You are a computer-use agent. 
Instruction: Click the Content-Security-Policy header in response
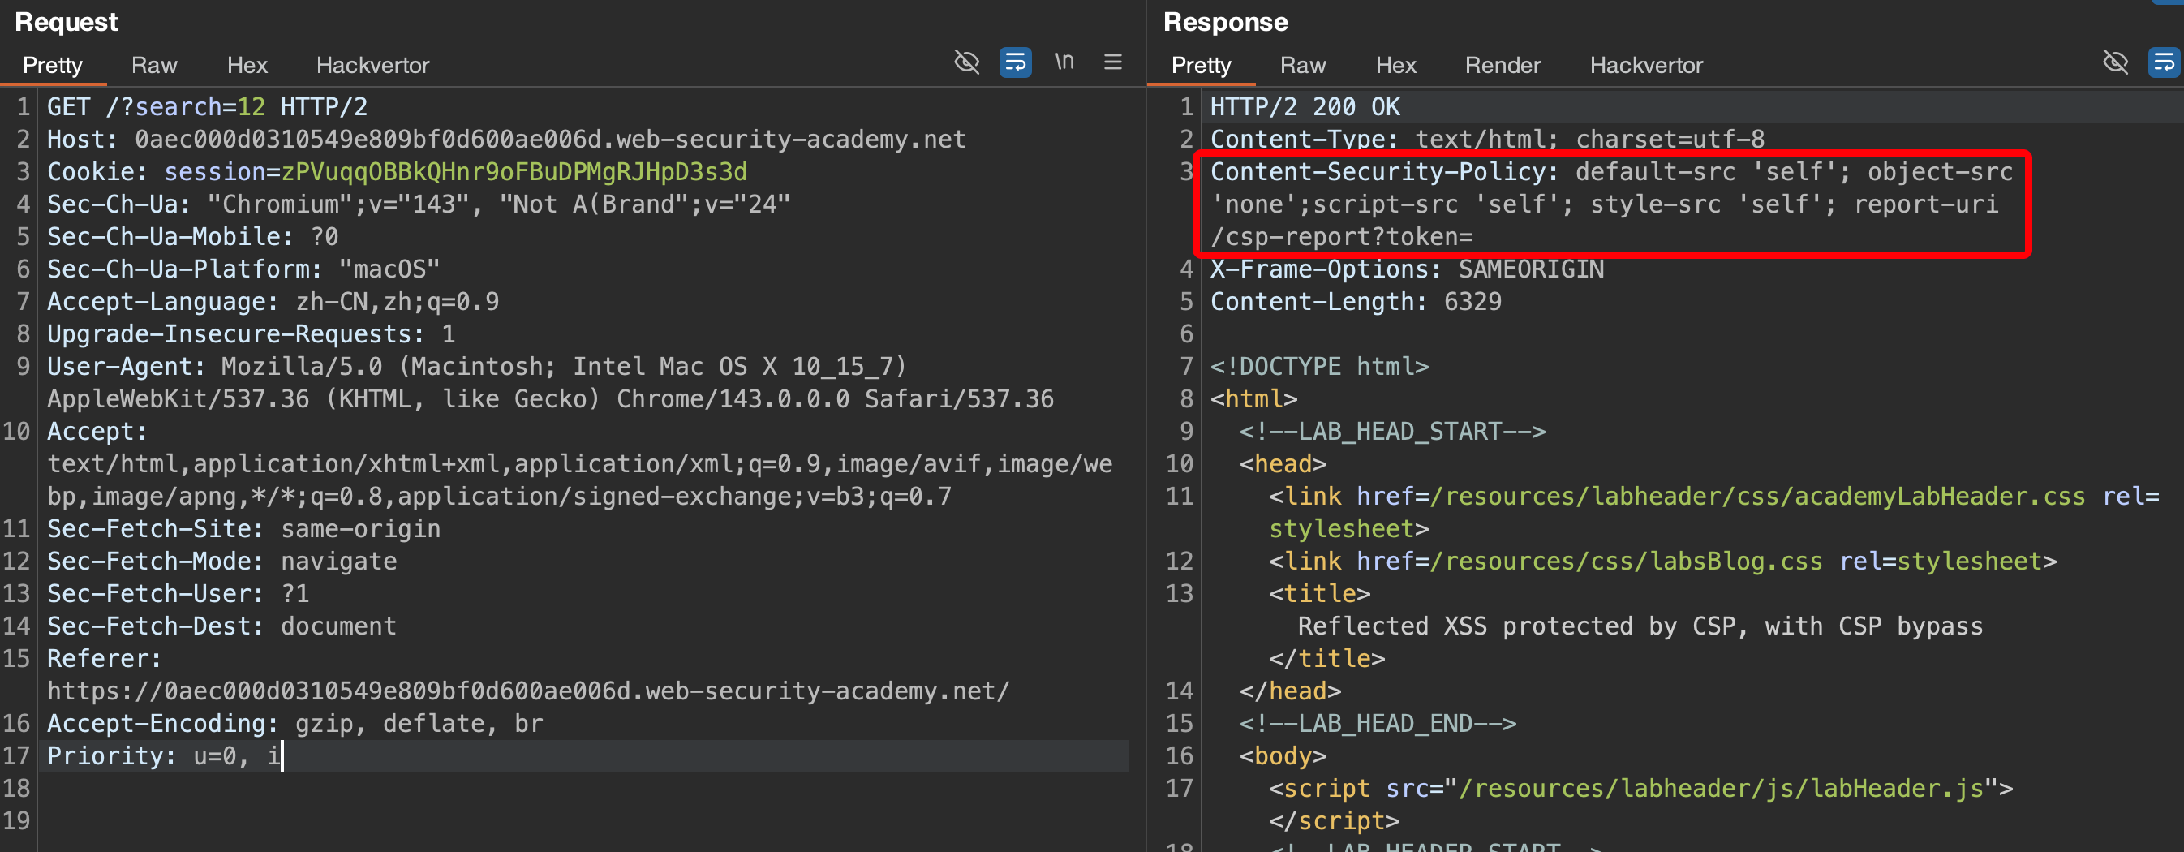pyautogui.click(x=1382, y=172)
